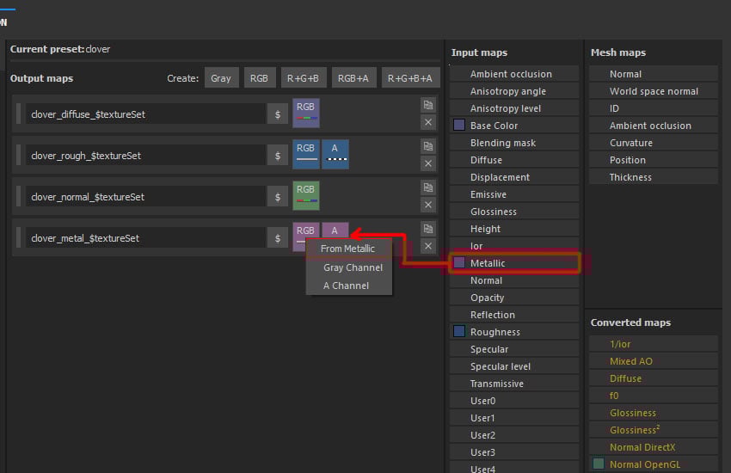Select Base Color input map
This screenshot has height=473, width=731.
point(514,126)
